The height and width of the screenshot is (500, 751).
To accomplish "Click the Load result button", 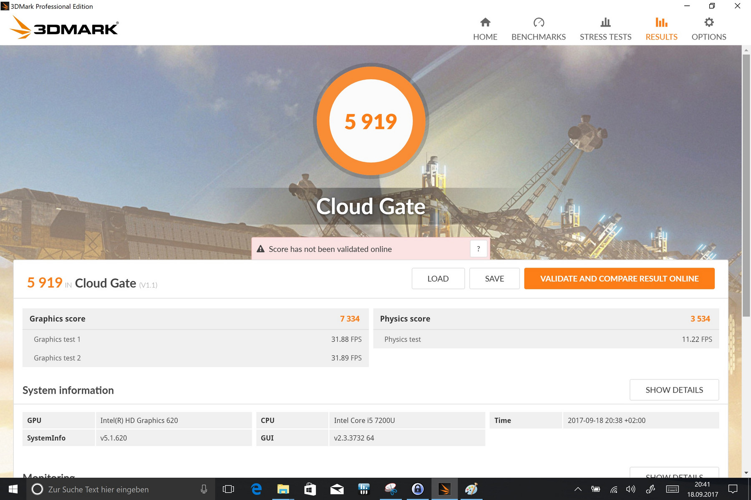I will pyautogui.click(x=438, y=278).
